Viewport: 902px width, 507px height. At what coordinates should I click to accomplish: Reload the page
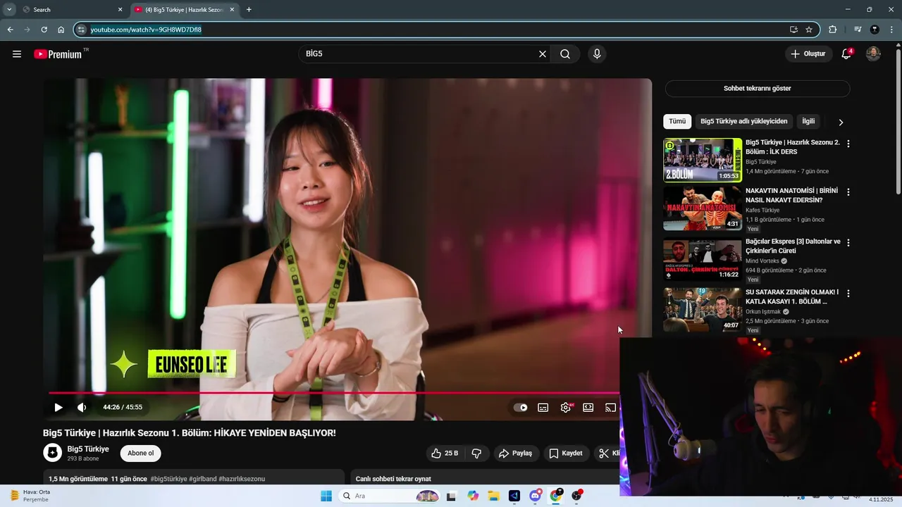(x=44, y=30)
